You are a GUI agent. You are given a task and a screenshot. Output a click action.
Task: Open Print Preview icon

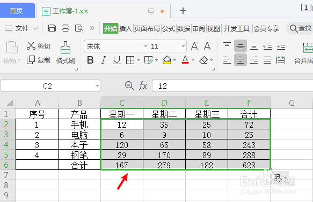[79, 28]
